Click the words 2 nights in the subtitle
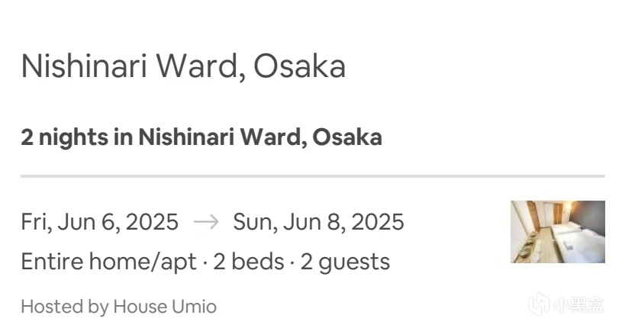This screenshot has height=325, width=622. coord(64,138)
